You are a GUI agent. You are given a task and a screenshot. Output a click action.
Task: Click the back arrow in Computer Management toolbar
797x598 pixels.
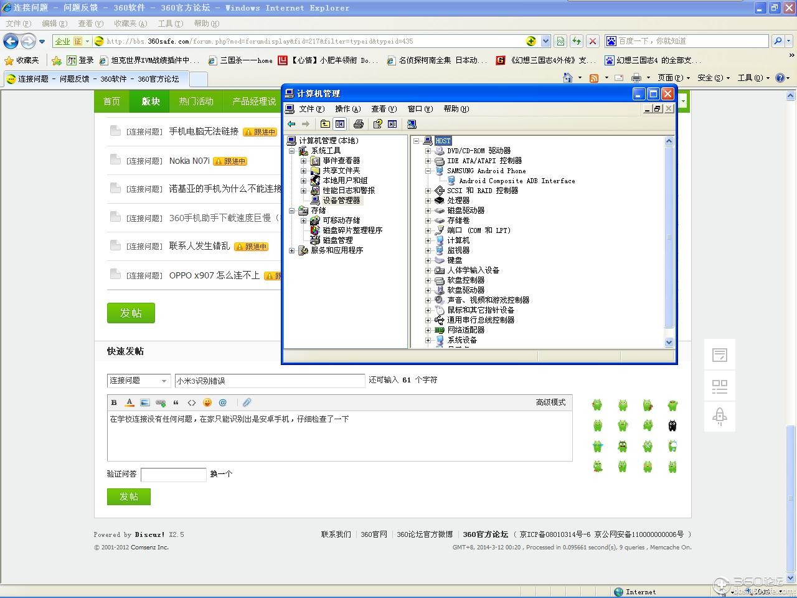(291, 124)
